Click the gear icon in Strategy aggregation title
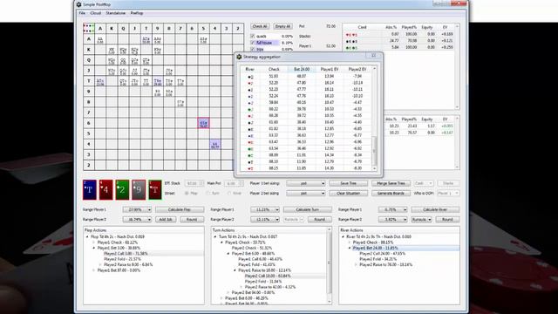 pos(239,57)
